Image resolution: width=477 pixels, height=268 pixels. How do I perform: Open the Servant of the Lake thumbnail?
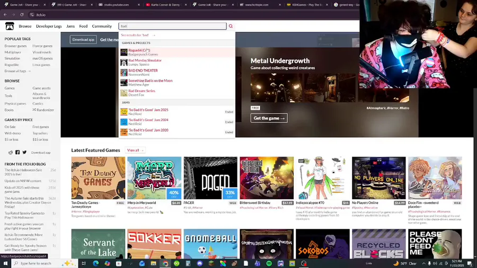pyautogui.click(x=98, y=244)
